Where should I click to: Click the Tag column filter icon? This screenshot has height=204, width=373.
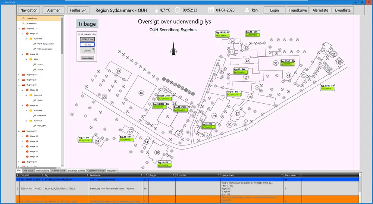point(87,175)
